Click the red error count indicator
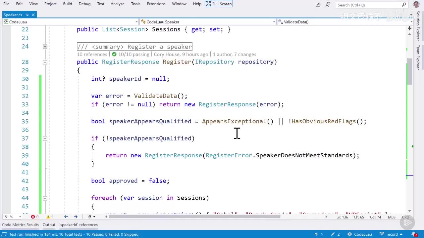 click(34, 217)
